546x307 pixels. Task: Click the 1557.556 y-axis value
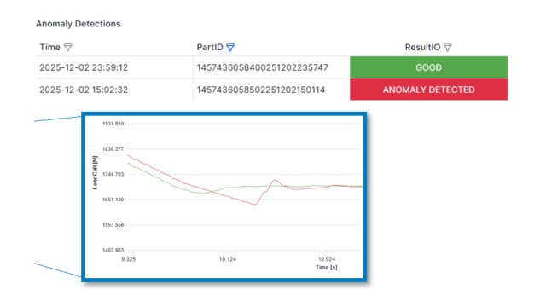click(113, 225)
